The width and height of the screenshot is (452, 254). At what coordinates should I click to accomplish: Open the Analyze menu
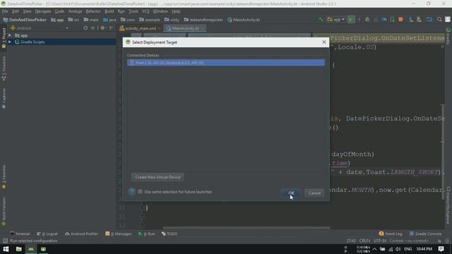coord(76,11)
